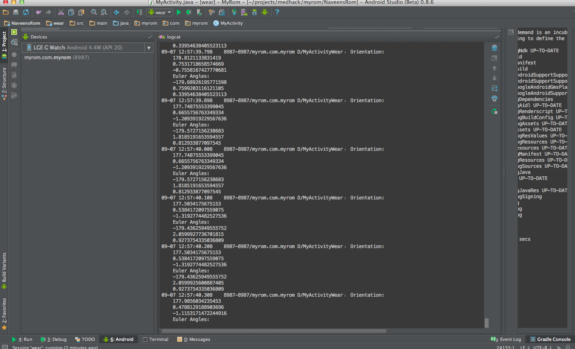This screenshot has height=349, width=575.
Task: Open the 0: Messages tool tab
Action: pos(194,339)
